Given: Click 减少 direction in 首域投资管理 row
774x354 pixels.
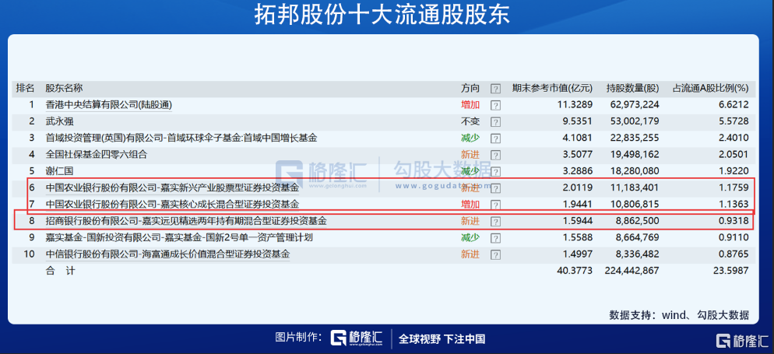Looking at the screenshot, I should [x=470, y=138].
